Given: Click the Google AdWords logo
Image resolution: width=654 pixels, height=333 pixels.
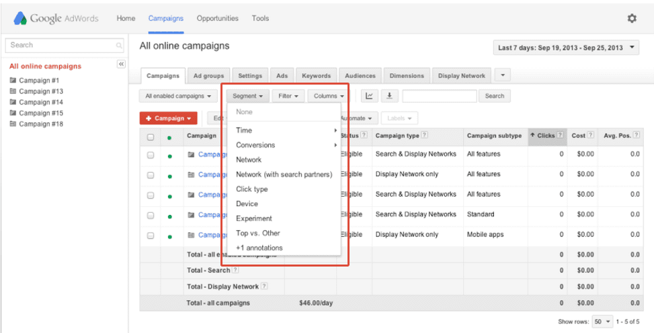Looking at the screenshot, I should 56,18.
